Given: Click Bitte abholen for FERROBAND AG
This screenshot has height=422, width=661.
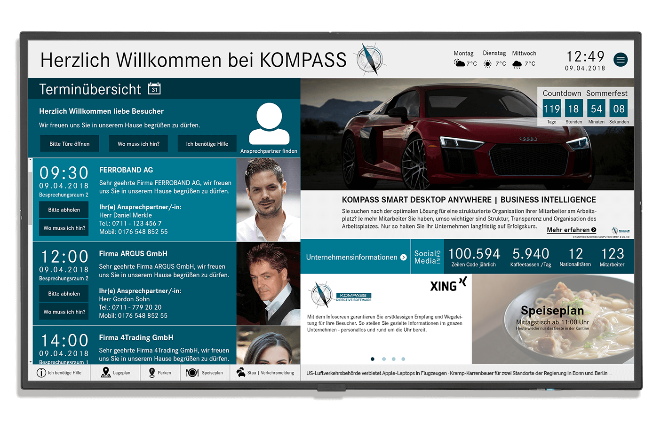Looking at the screenshot, I should 64,210.
